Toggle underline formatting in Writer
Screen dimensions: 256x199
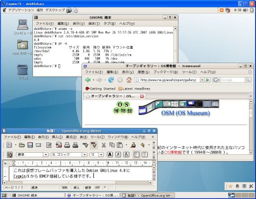126,155
